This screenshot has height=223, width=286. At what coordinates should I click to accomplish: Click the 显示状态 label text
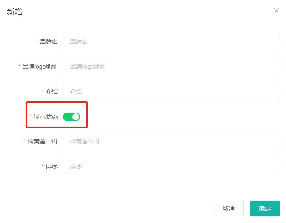46,116
